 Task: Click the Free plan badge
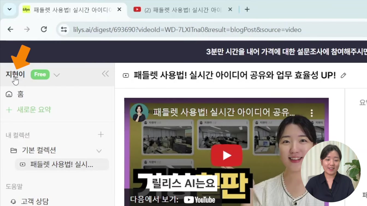point(40,75)
